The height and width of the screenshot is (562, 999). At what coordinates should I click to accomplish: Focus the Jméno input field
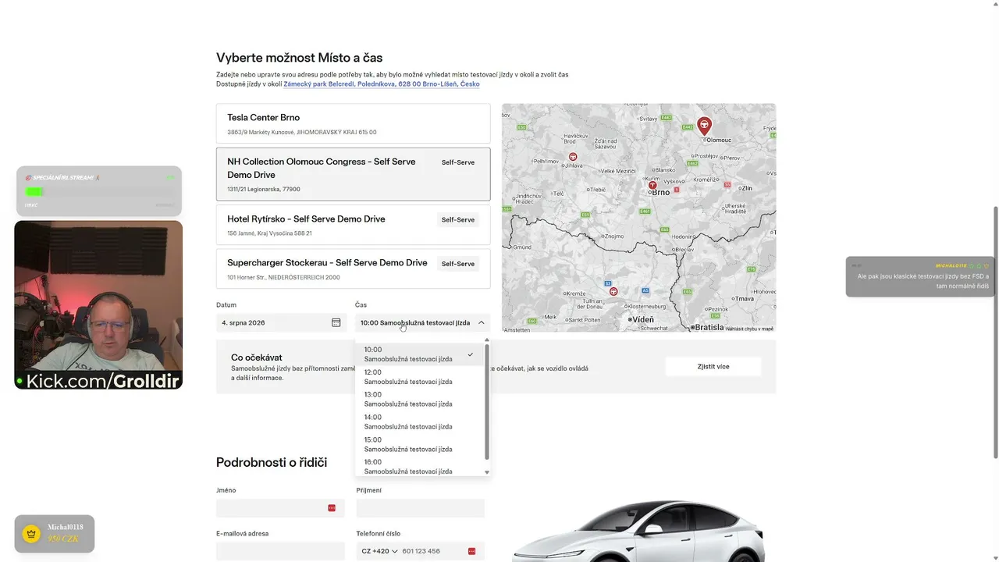(x=280, y=508)
